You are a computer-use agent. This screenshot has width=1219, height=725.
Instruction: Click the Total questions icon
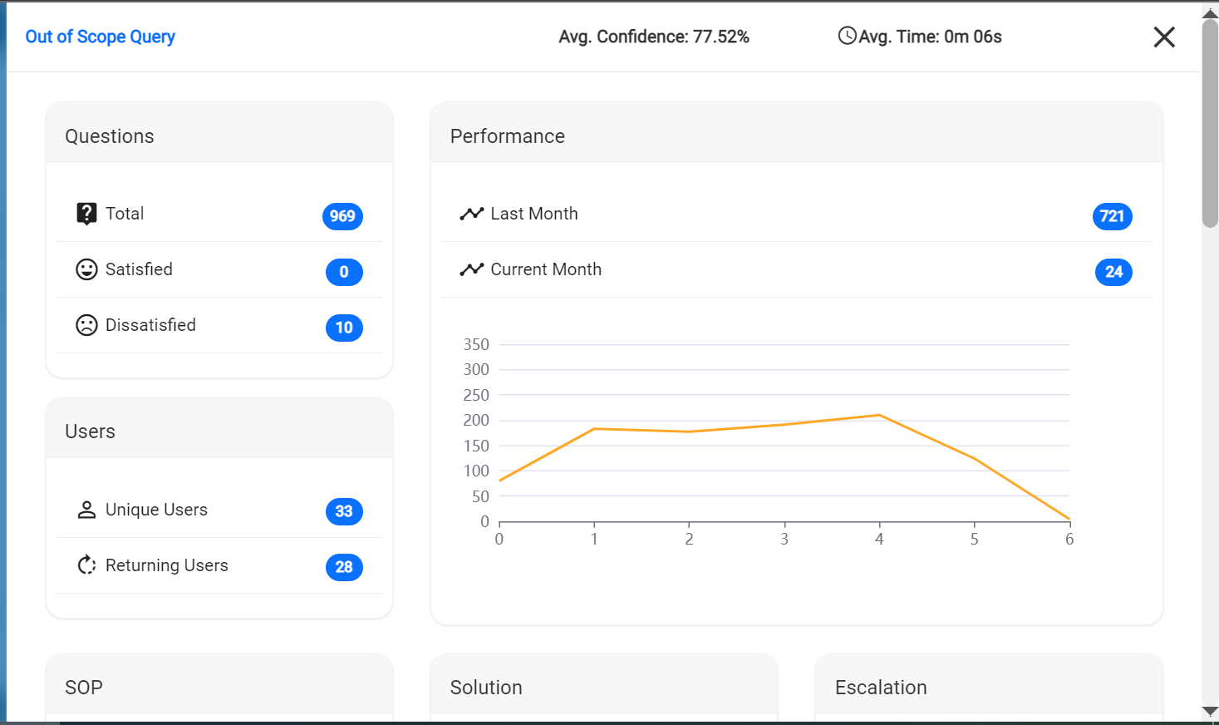[x=86, y=214]
